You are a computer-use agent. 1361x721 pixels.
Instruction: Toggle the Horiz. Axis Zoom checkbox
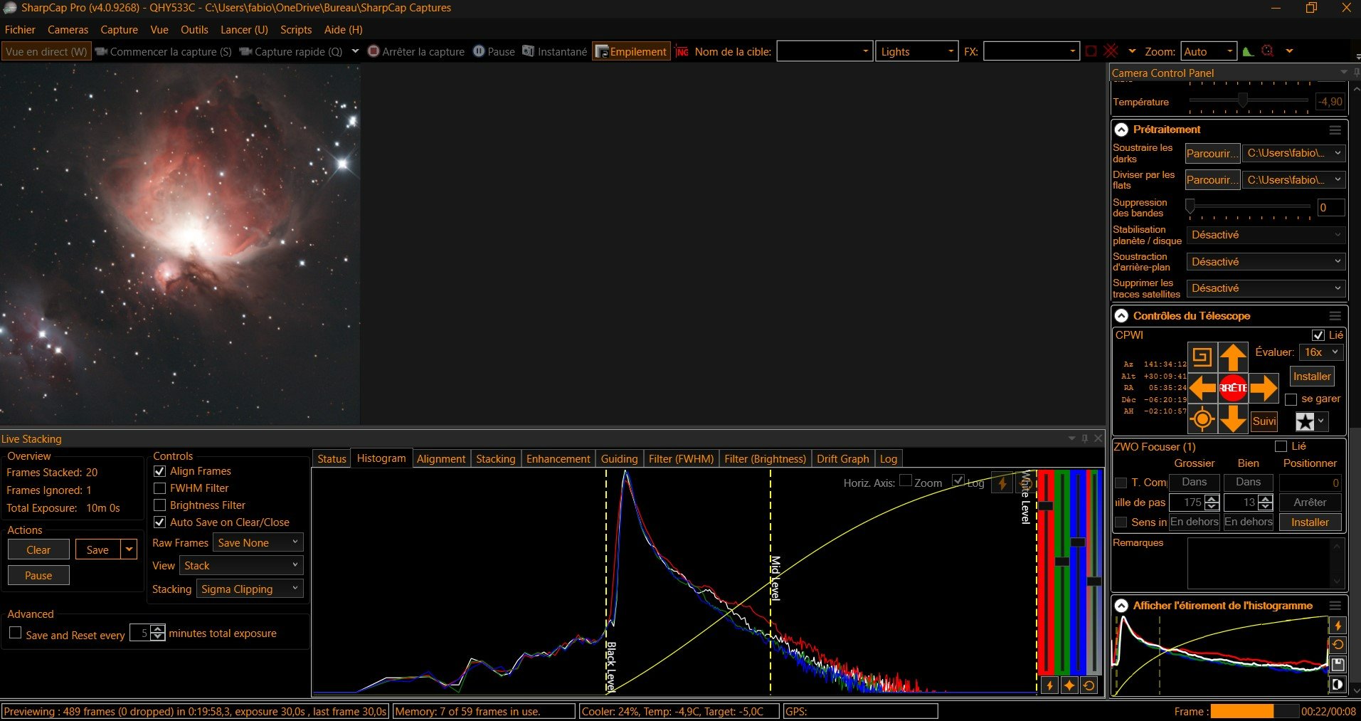906,480
